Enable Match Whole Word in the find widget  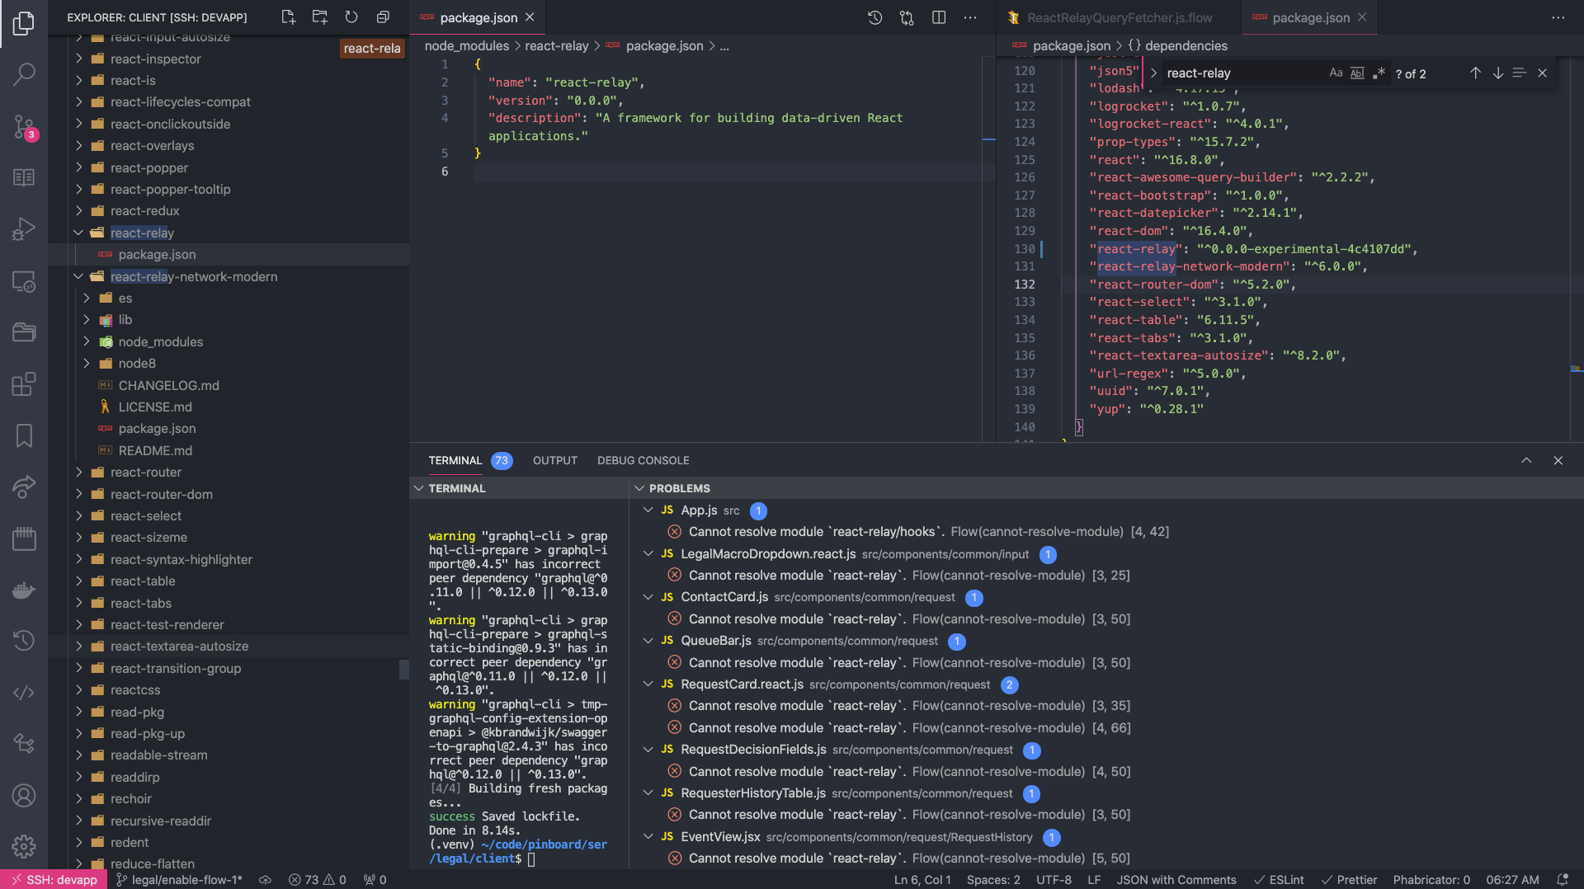click(x=1356, y=73)
